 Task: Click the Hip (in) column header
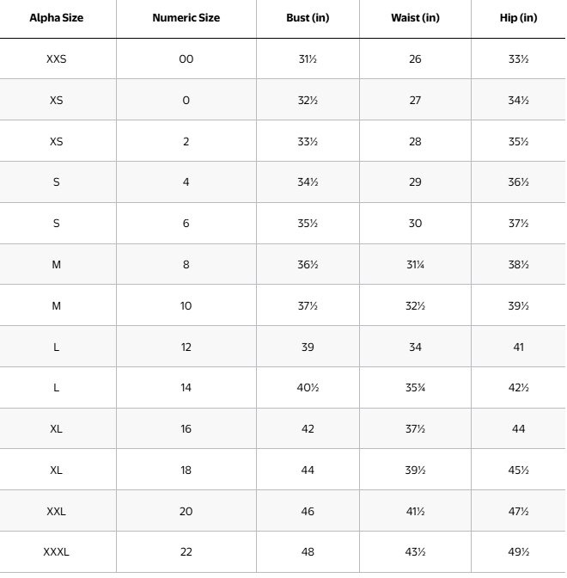click(x=518, y=18)
